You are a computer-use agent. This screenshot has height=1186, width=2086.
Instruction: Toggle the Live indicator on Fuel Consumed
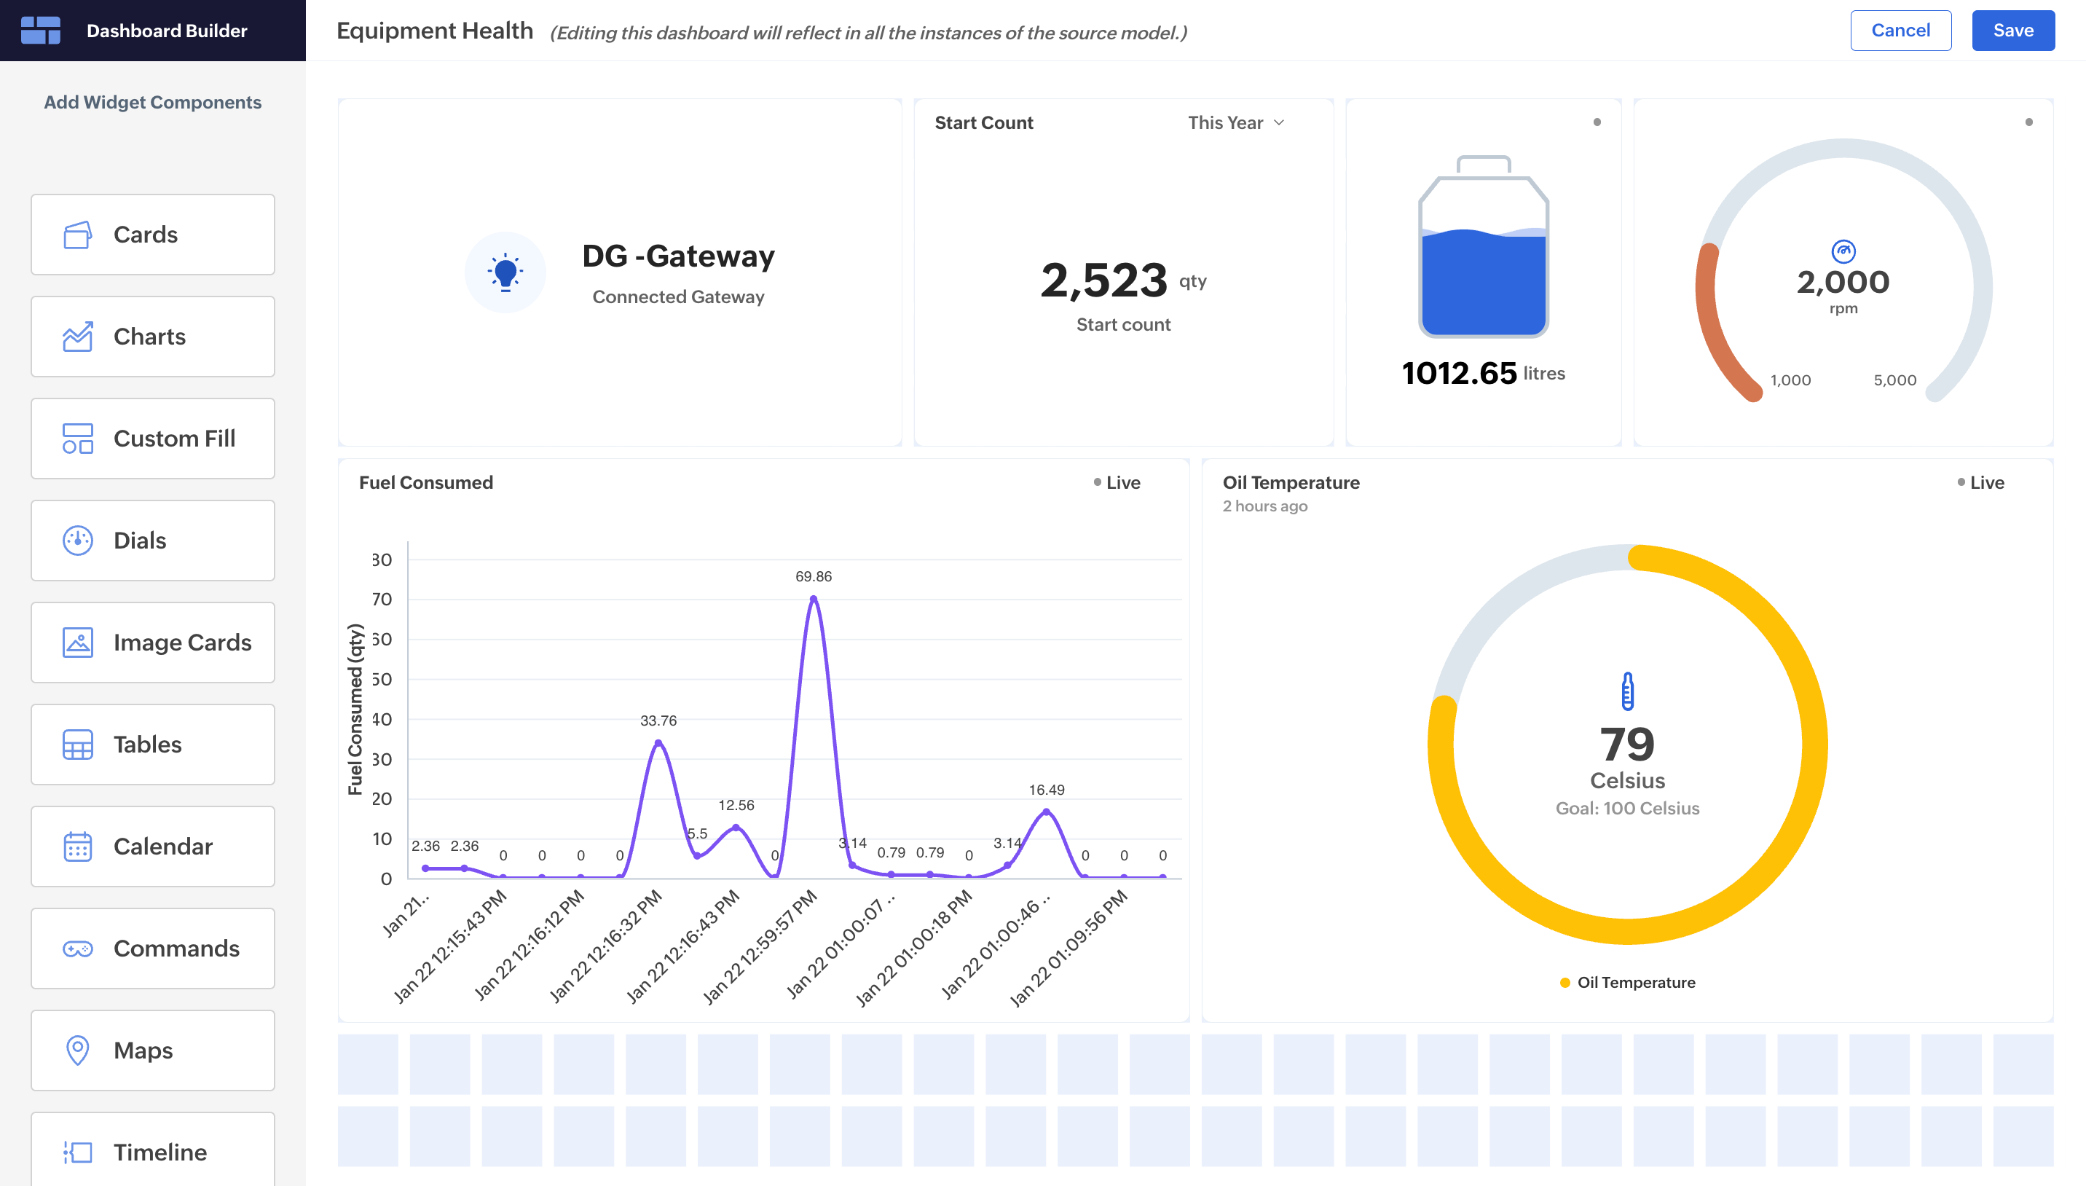tap(1117, 482)
